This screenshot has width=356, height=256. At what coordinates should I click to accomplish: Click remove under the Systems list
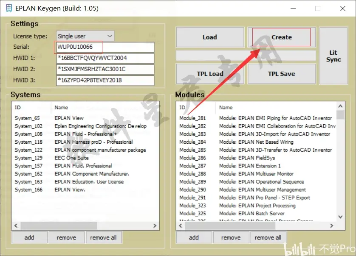tap(66, 237)
